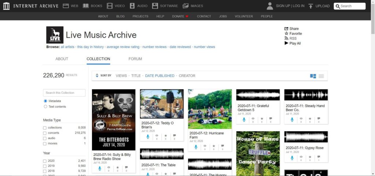This screenshot has height=176, width=375.
Task: Click the Play All triangle icon
Action: click(x=286, y=43)
